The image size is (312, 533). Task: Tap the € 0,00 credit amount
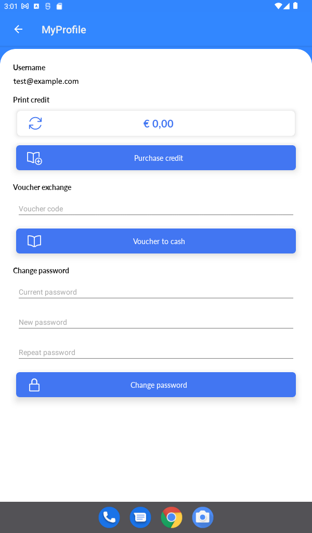point(158,124)
